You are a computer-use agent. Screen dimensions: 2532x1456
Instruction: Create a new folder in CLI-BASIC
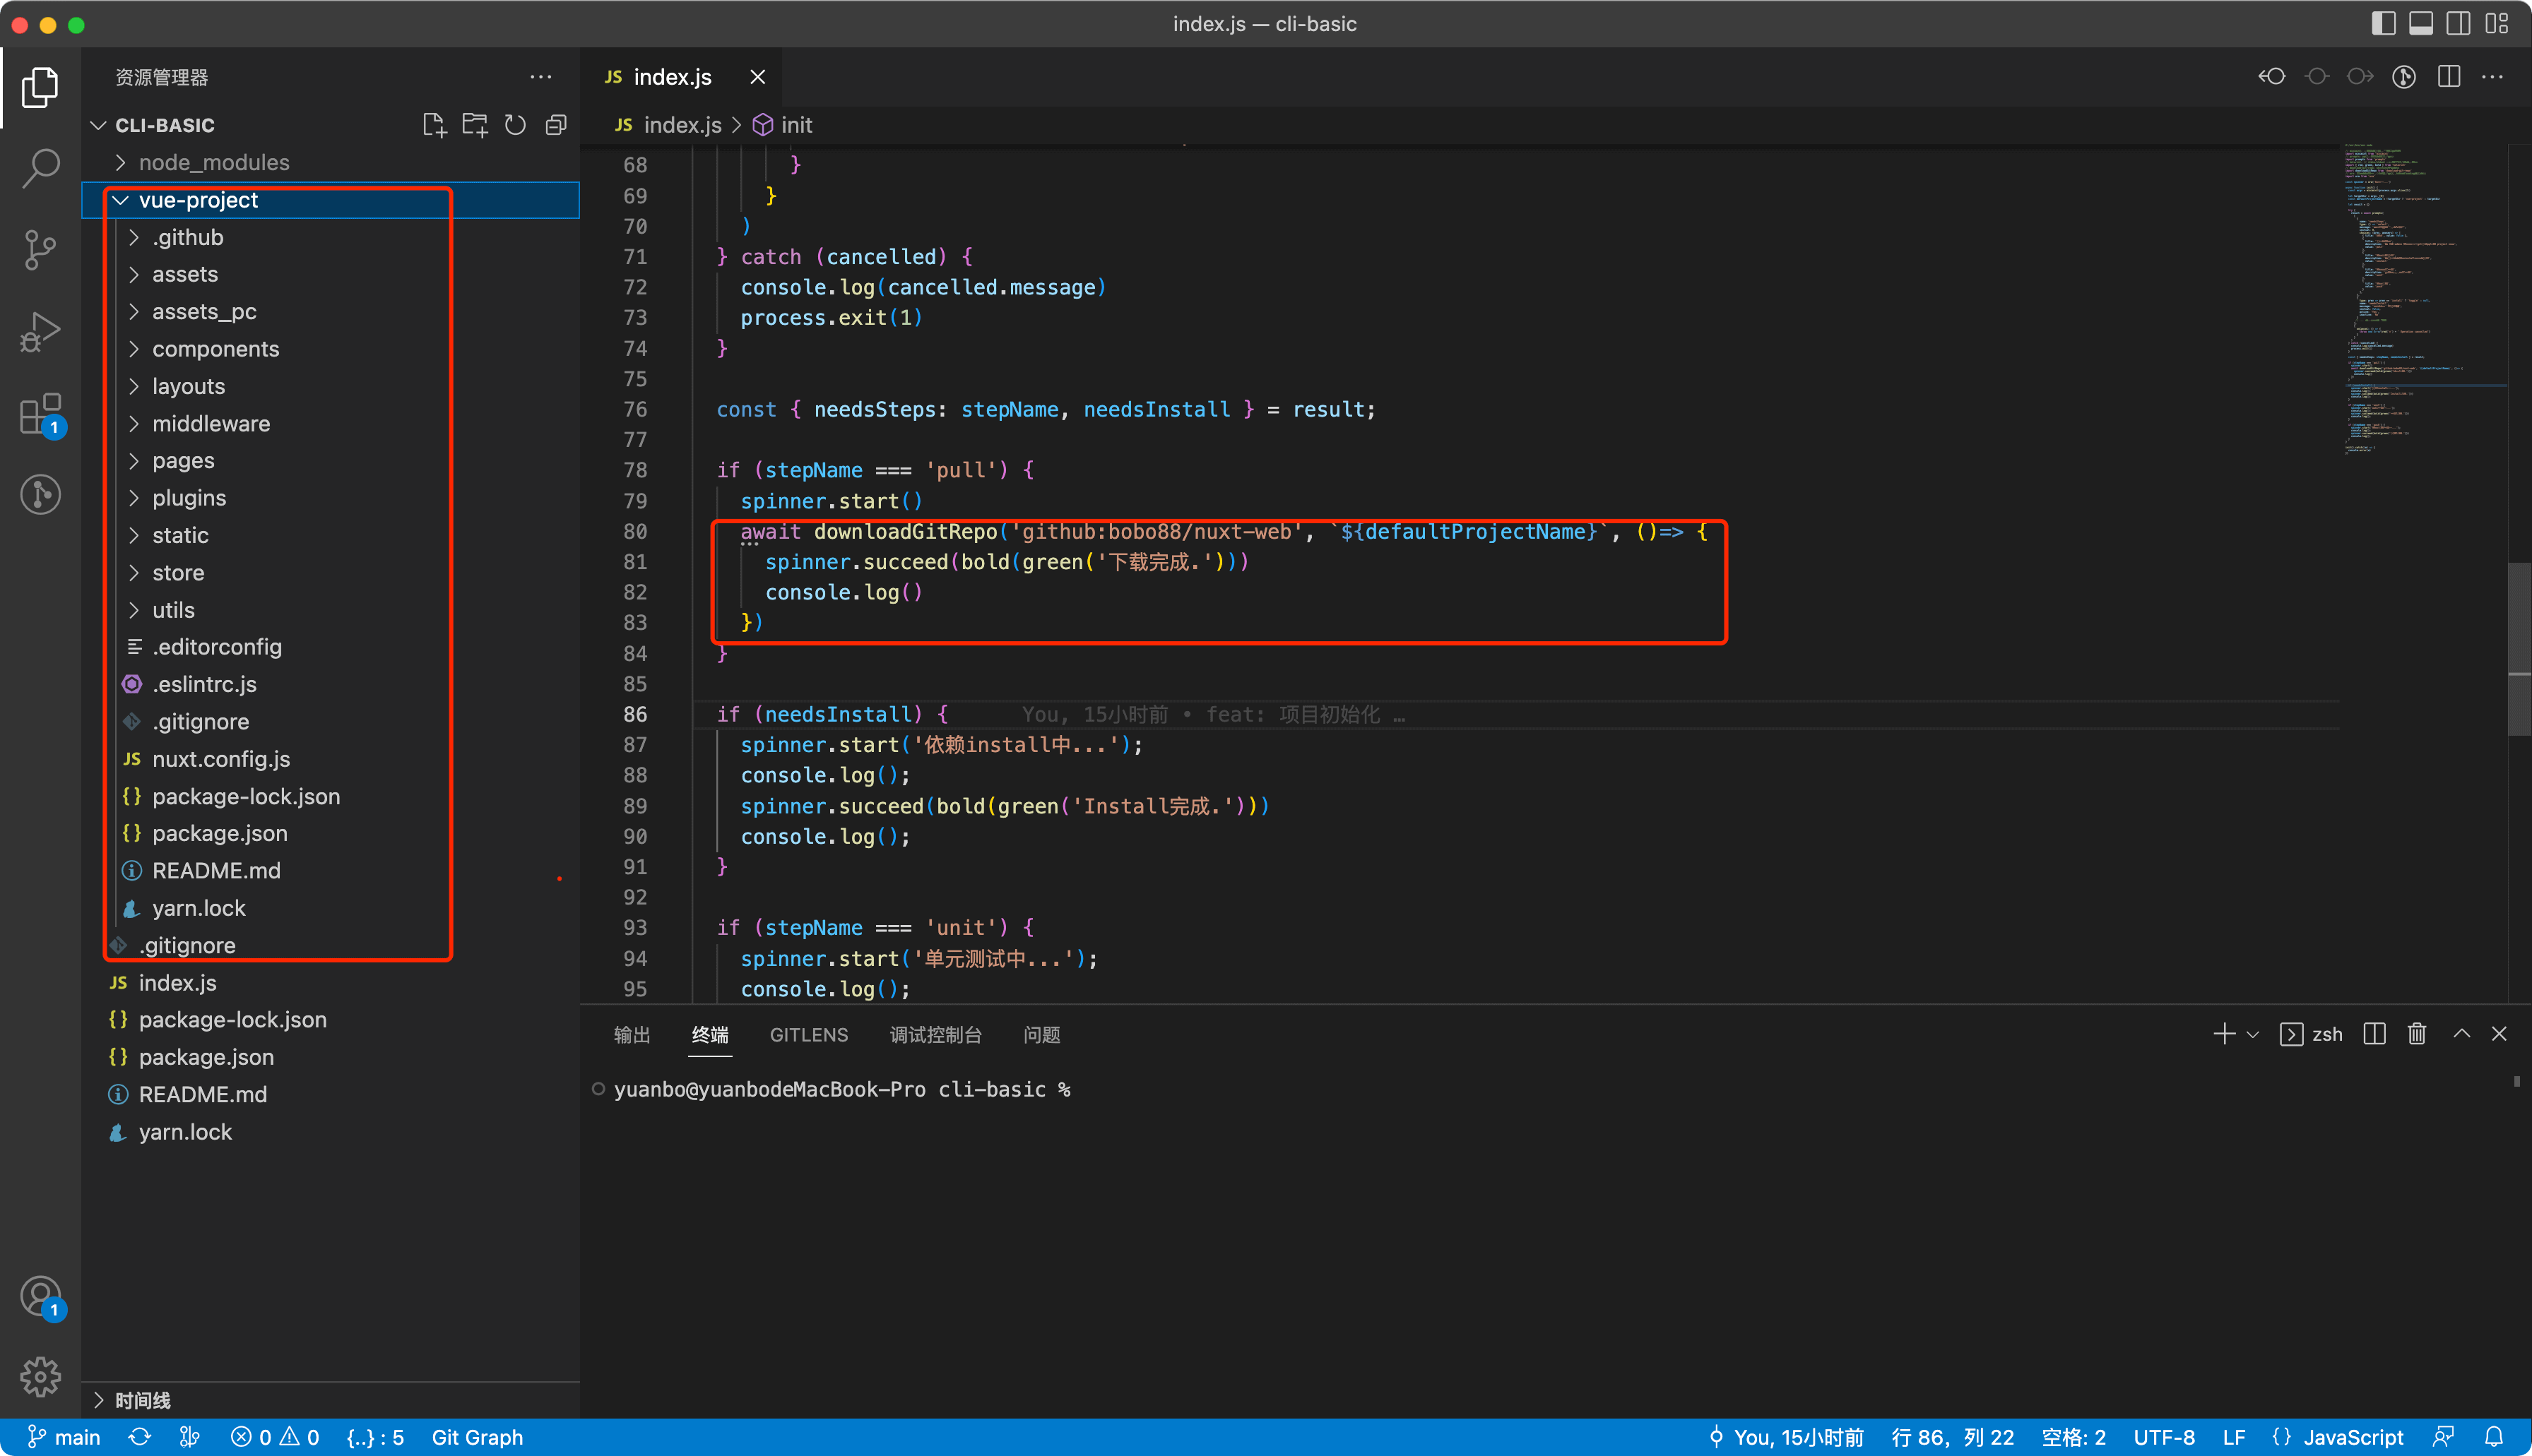pyautogui.click(x=475, y=125)
